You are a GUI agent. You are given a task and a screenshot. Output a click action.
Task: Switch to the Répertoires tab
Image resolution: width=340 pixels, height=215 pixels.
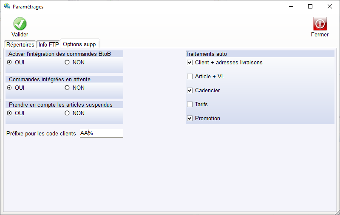coord(20,44)
